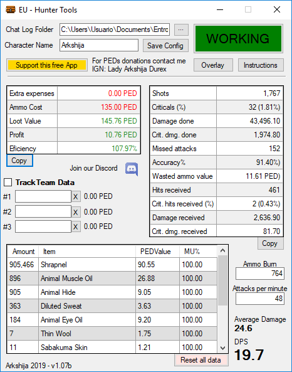Copy the expenses and profit table
292x372 pixels.
[x=19, y=161]
